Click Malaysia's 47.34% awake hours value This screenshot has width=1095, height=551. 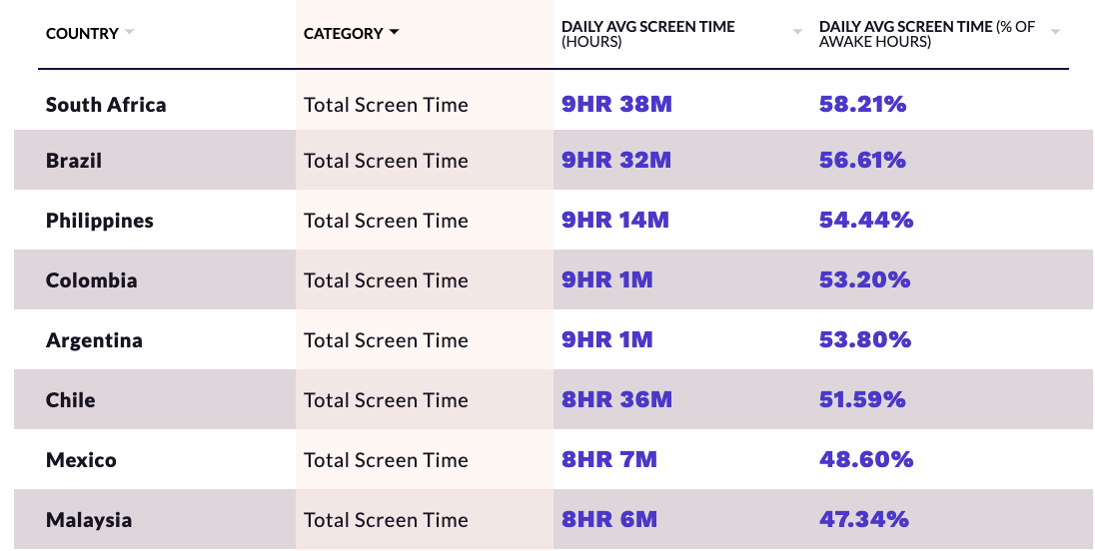coord(863,520)
